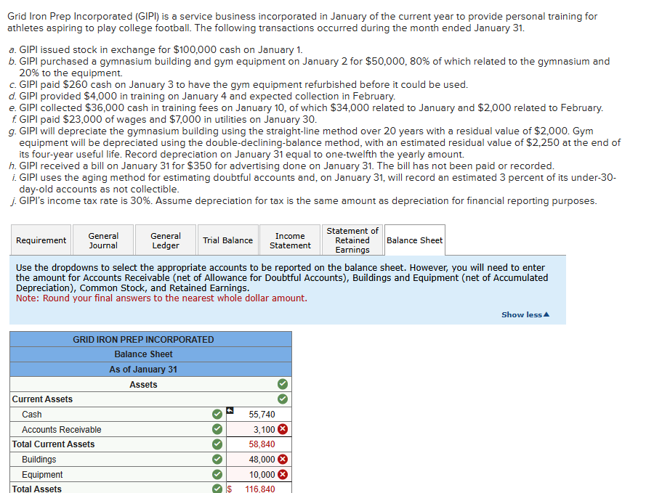670x493 pixels.
Task: Collapse instructions with Show less link
Action: (525, 314)
